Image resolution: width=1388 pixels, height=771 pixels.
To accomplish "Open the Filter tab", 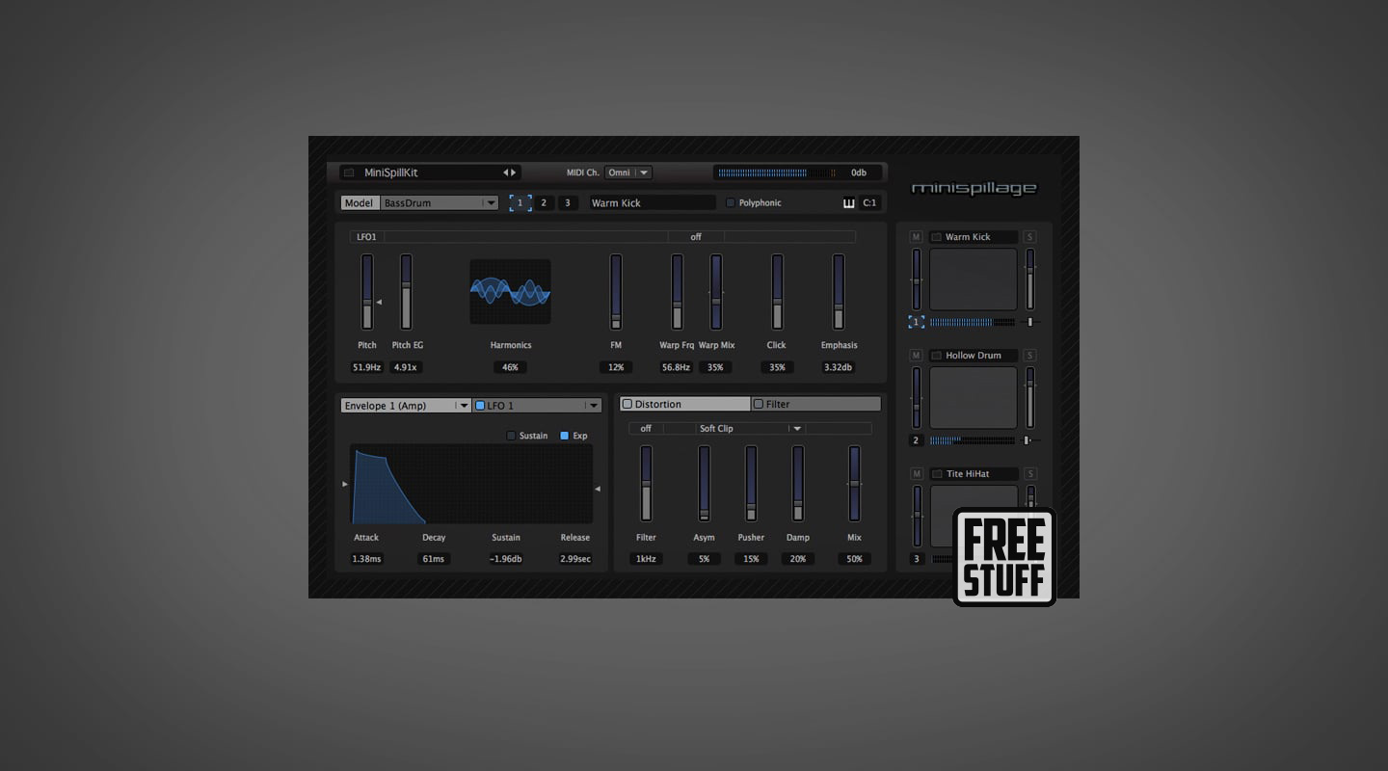I will (x=816, y=405).
